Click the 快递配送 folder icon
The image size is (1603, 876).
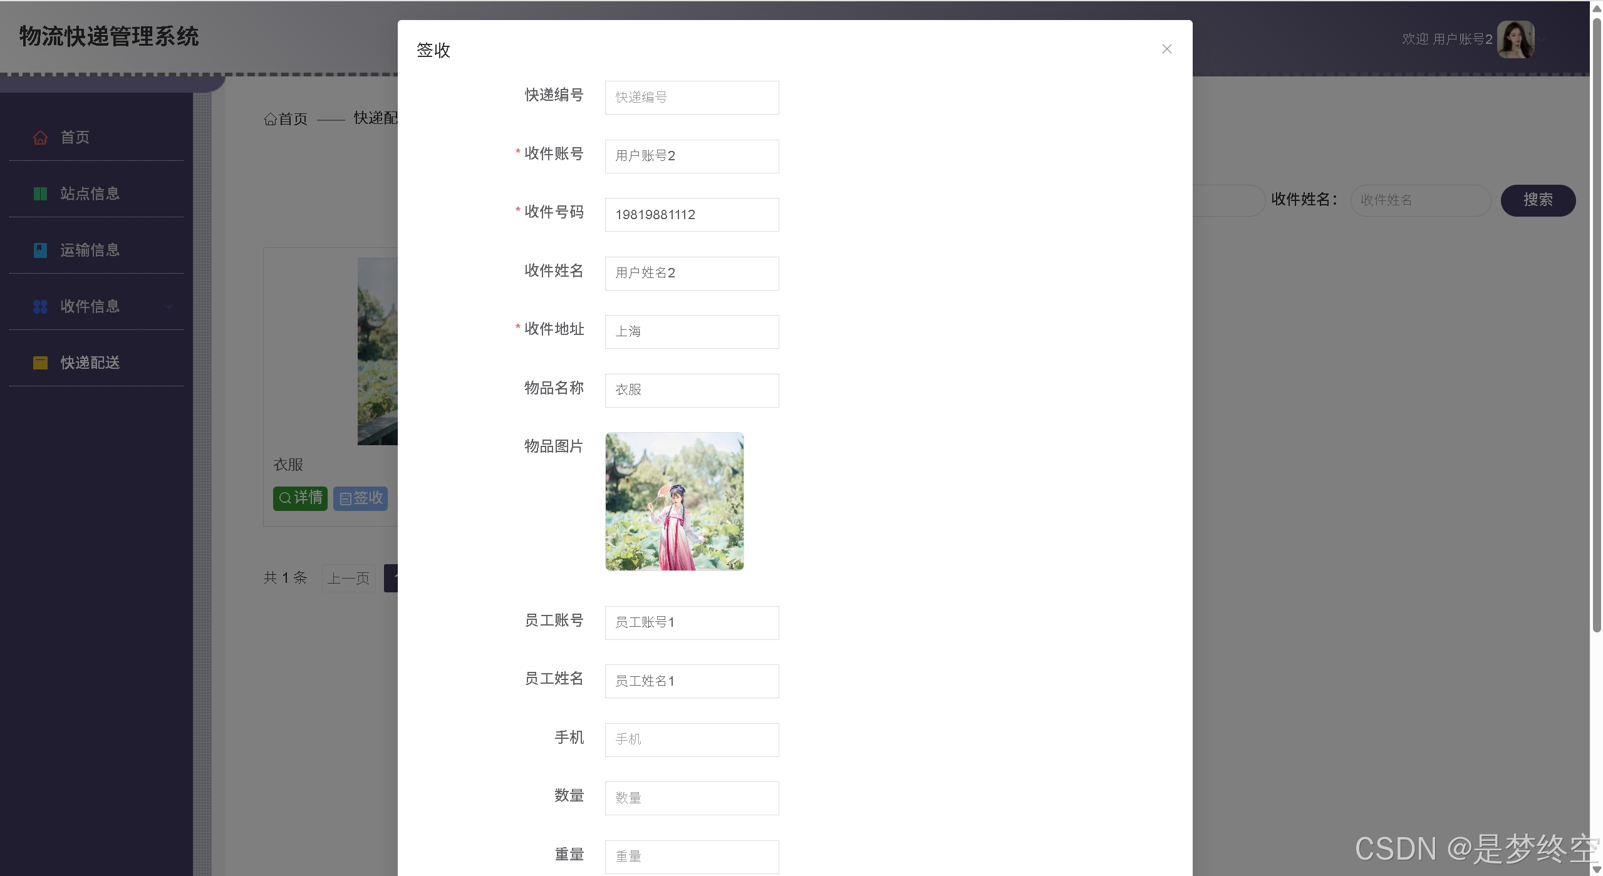pos(40,363)
